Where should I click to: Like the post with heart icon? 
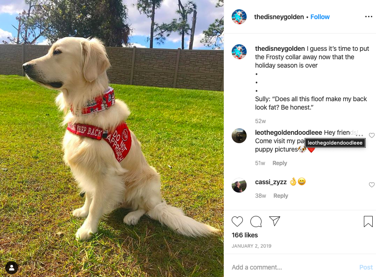[237, 221]
